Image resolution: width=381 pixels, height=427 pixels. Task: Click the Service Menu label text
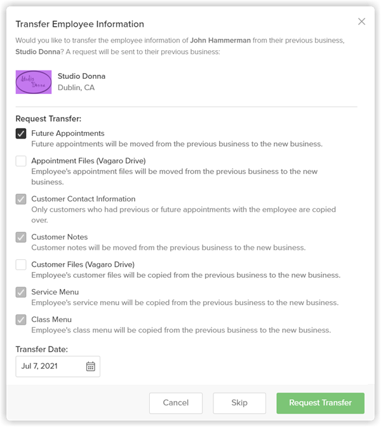point(55,292)
